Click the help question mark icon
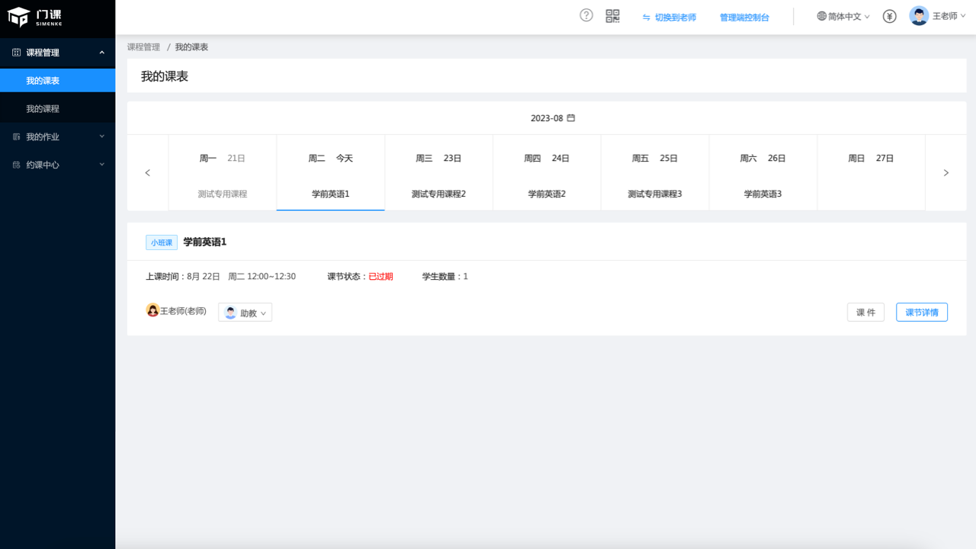The image size is (976, 549). click(x=586, y=15)
